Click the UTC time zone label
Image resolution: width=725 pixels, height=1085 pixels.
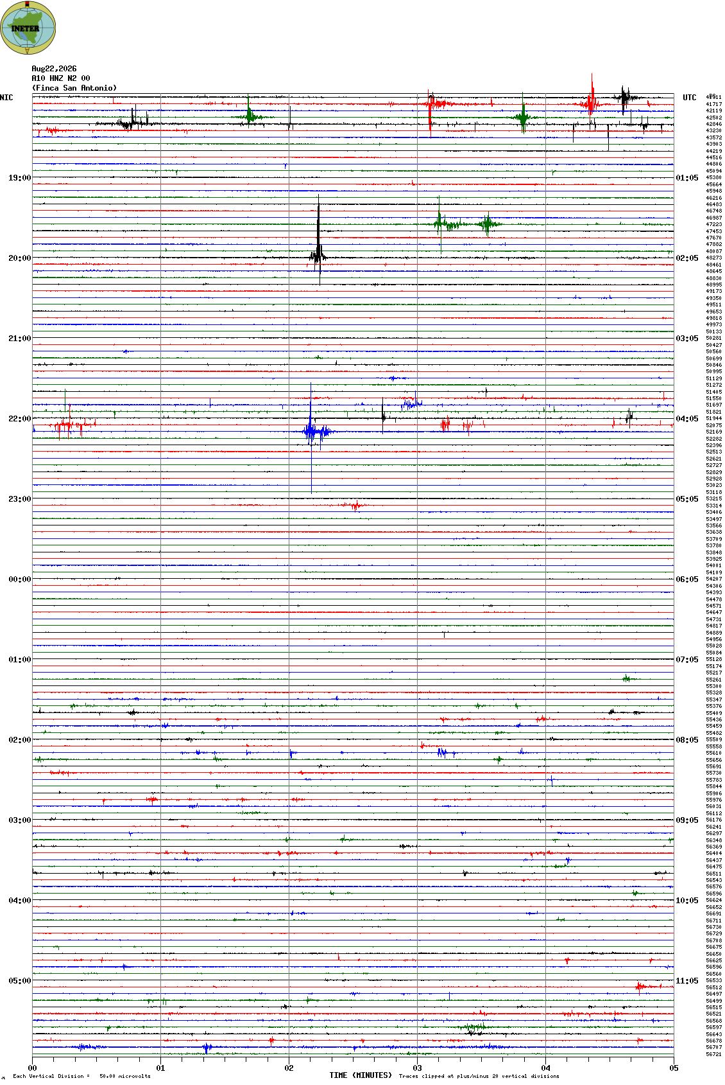point(690,98)
